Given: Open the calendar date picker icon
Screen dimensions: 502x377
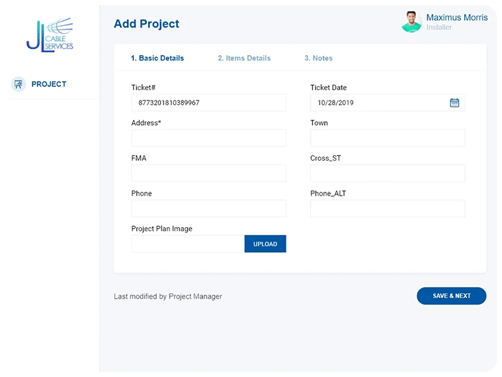Looking at the screenshot, I should (x=455, y=103).
